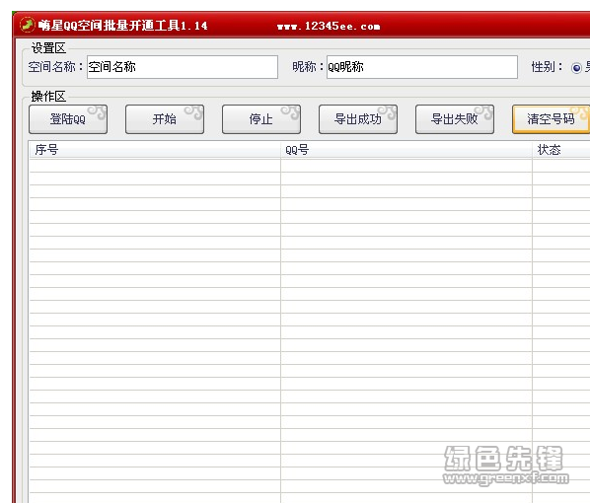This screenshot has height=503, width=590.
Task: Click the app logo icon in title bar
Action: tap(27, 25)
